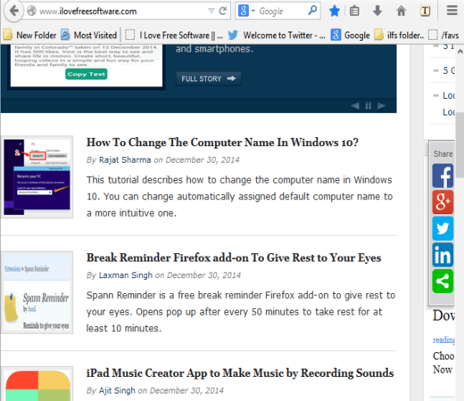464x401 pixels.
Task: Click the address bar URL field
Action: (x=122, y=12)
